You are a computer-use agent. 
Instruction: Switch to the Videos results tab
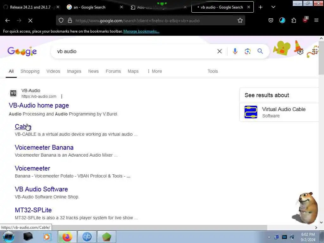(53, 71)
